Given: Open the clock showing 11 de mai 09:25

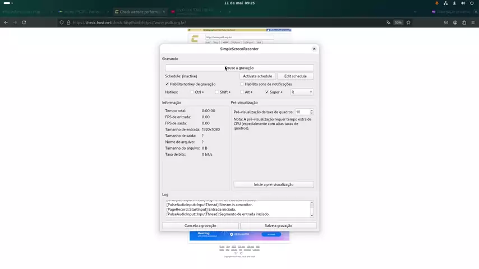Looking at the screenshot, I should tap(239, 3).
